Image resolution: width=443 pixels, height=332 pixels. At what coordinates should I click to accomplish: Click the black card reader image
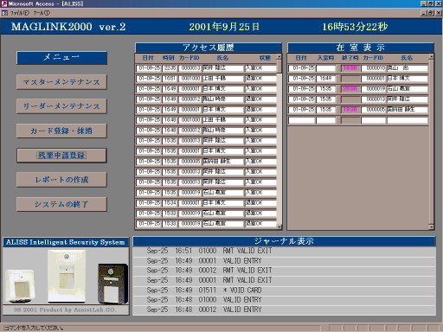(112, 284)
